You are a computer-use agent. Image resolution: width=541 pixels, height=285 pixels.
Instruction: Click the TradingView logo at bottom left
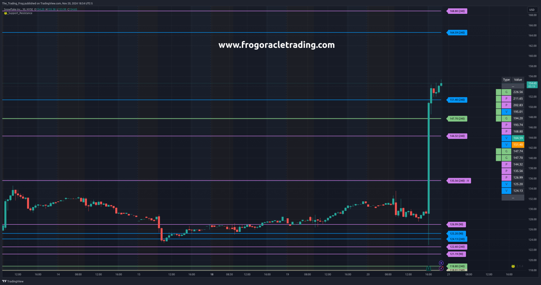(x=13, y=281)
